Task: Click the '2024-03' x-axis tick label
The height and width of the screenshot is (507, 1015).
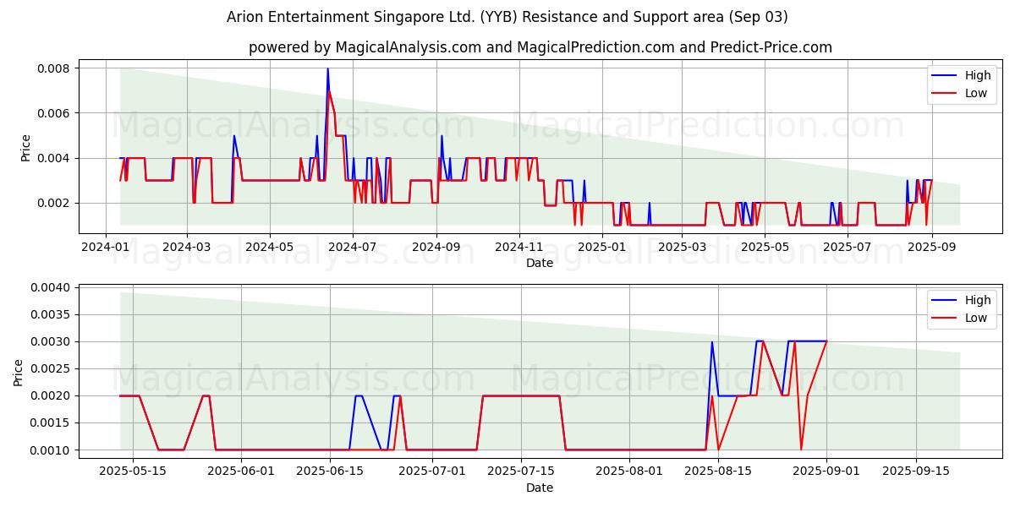Action: (186, 247)
